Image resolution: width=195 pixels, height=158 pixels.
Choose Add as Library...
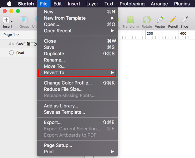click(x=77, y=106)
